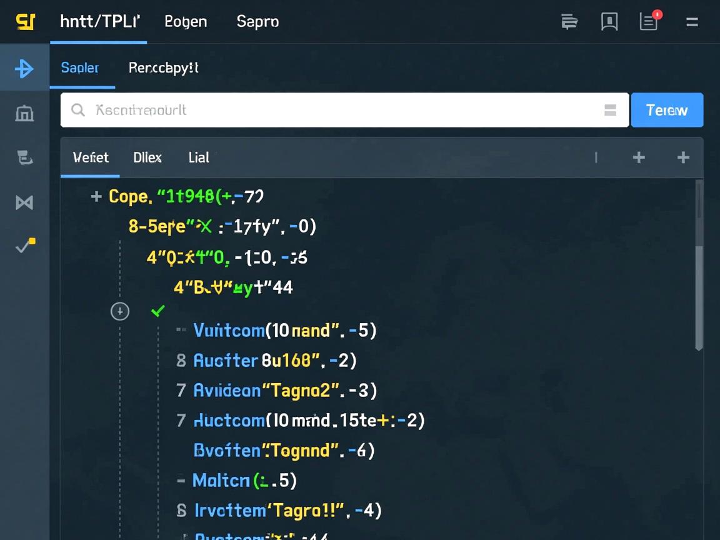
Task: Toggle the green checkmark in the code panel
Action: 158,311
